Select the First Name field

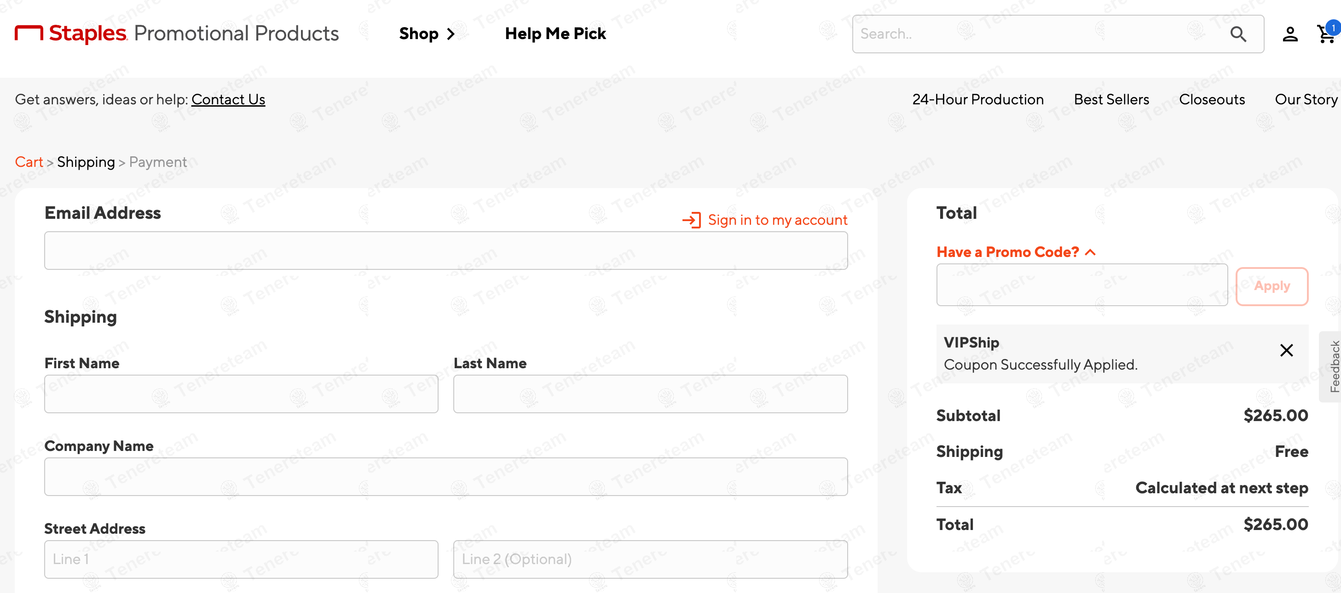coord(241,394)
